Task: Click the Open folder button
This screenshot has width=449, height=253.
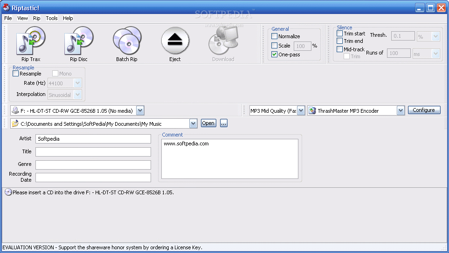Action: [x=208, y=123]
